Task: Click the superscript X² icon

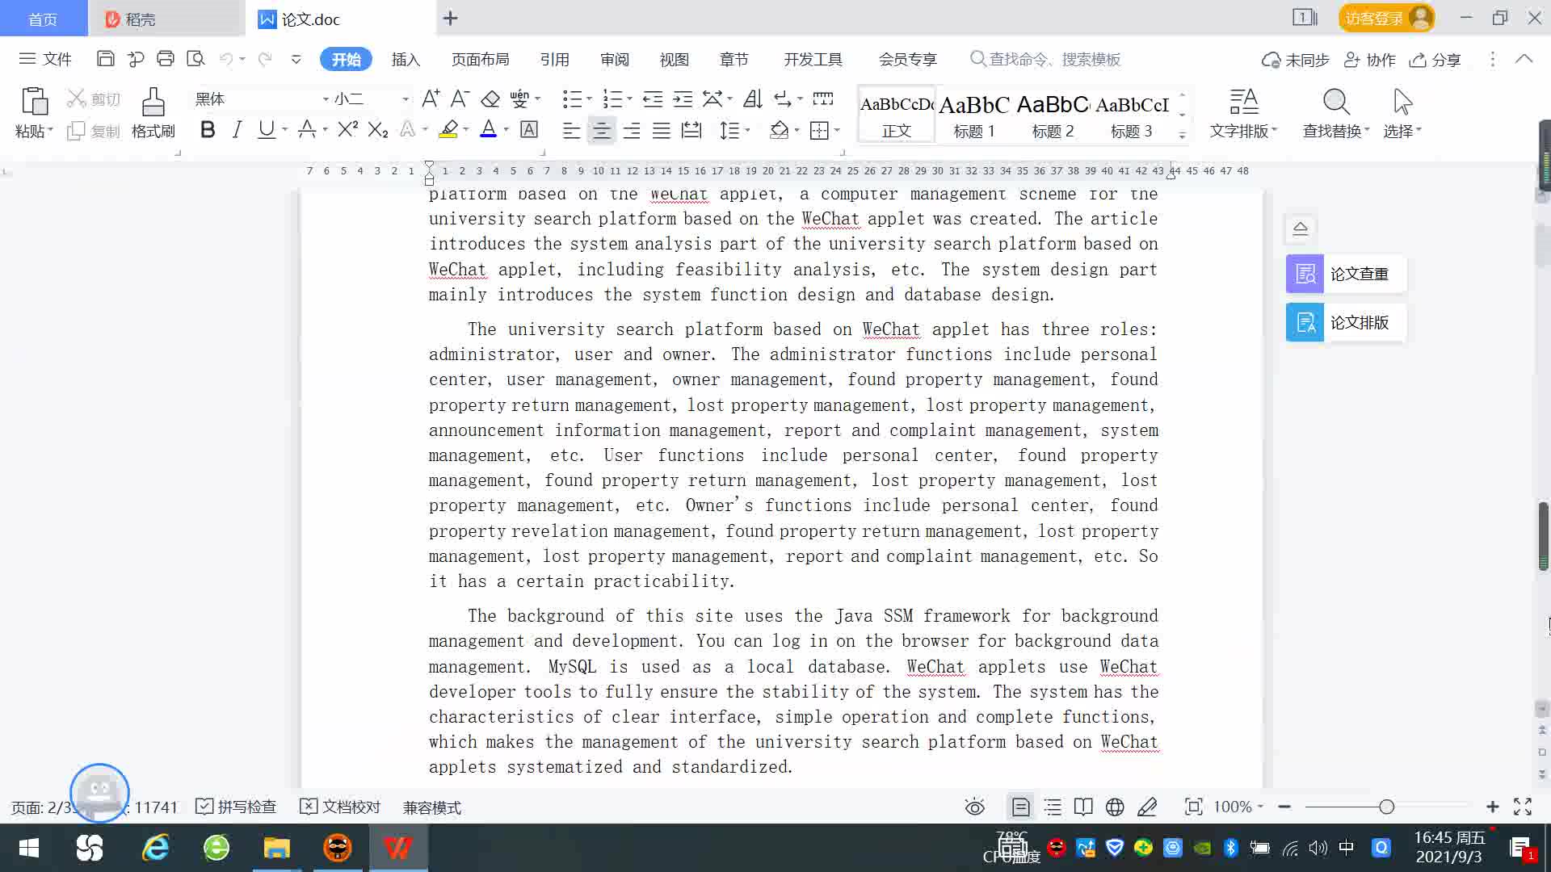Action: coord(347,130)
